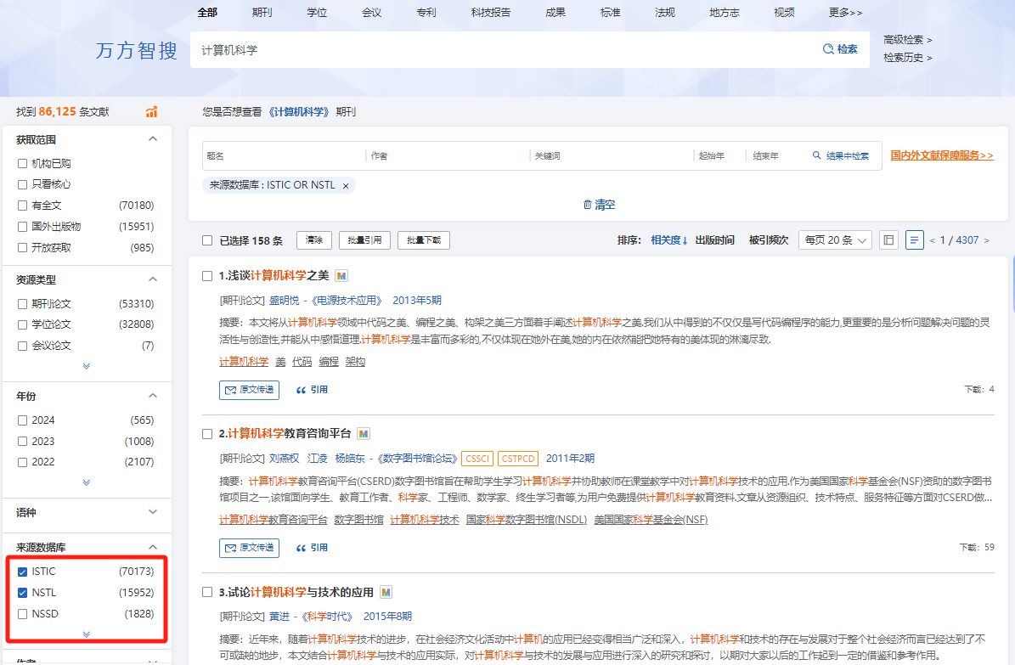Cite the article 浅谈计算机科学之美 with 引用
Viewport: 1015px width, 665px height.
tap(312, 390)
